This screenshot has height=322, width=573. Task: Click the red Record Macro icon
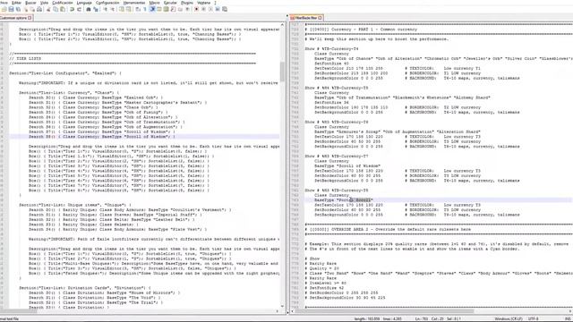(x=196, y=9)
